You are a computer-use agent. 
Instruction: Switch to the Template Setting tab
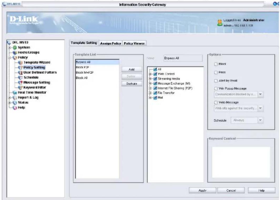coord(84,43)
